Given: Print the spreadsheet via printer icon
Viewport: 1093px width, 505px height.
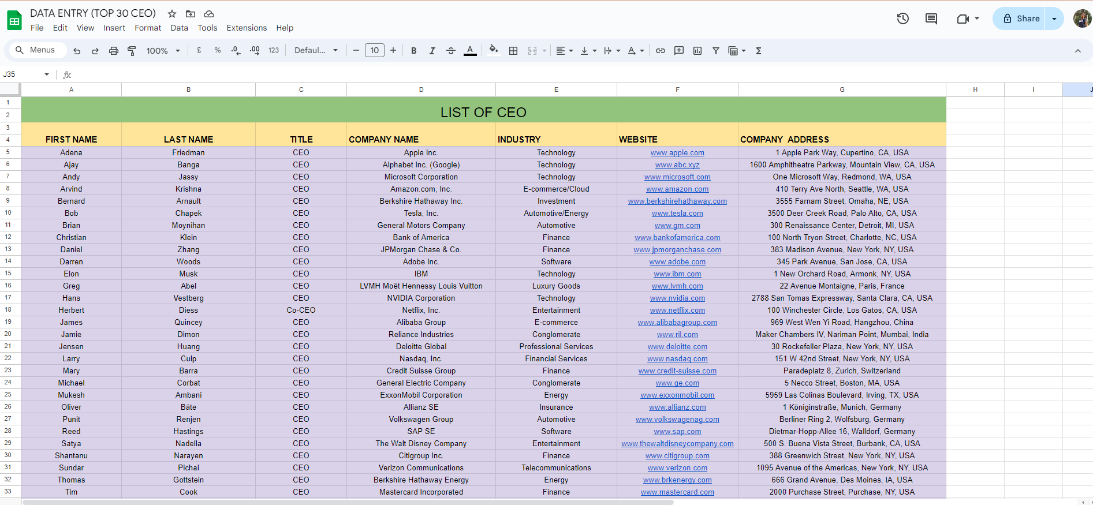Looking at the screenshot, I should [114, 51].
